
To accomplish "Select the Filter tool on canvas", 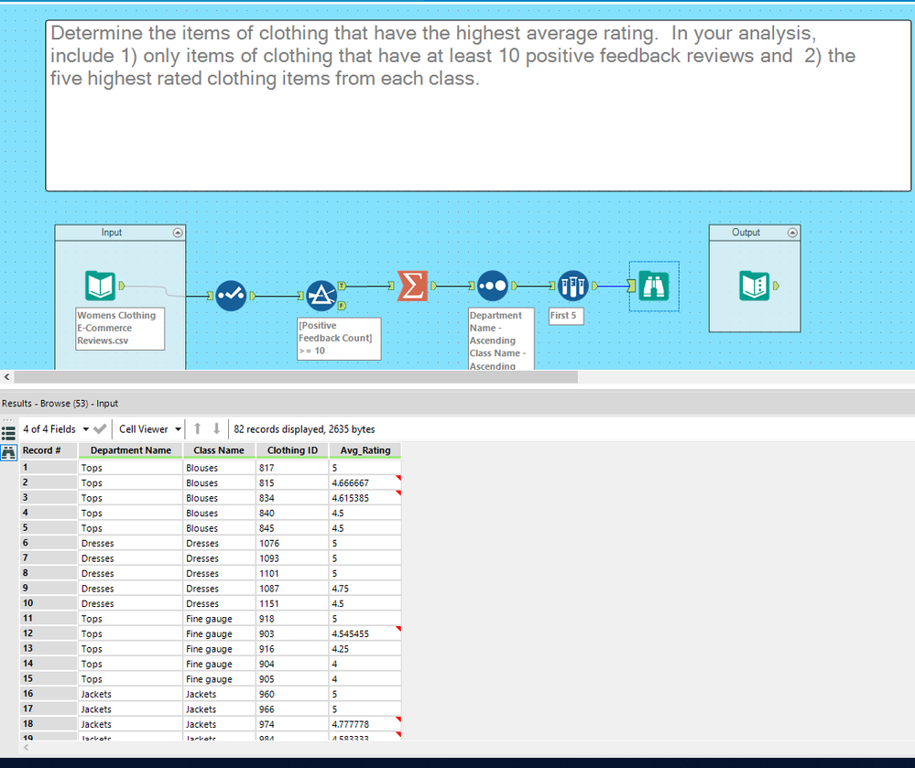I will pos(321,296).
